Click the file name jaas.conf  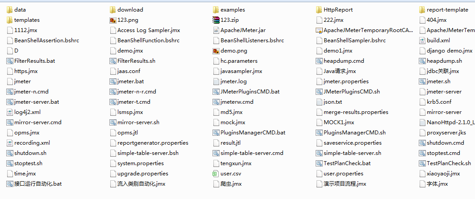(129, 71)
